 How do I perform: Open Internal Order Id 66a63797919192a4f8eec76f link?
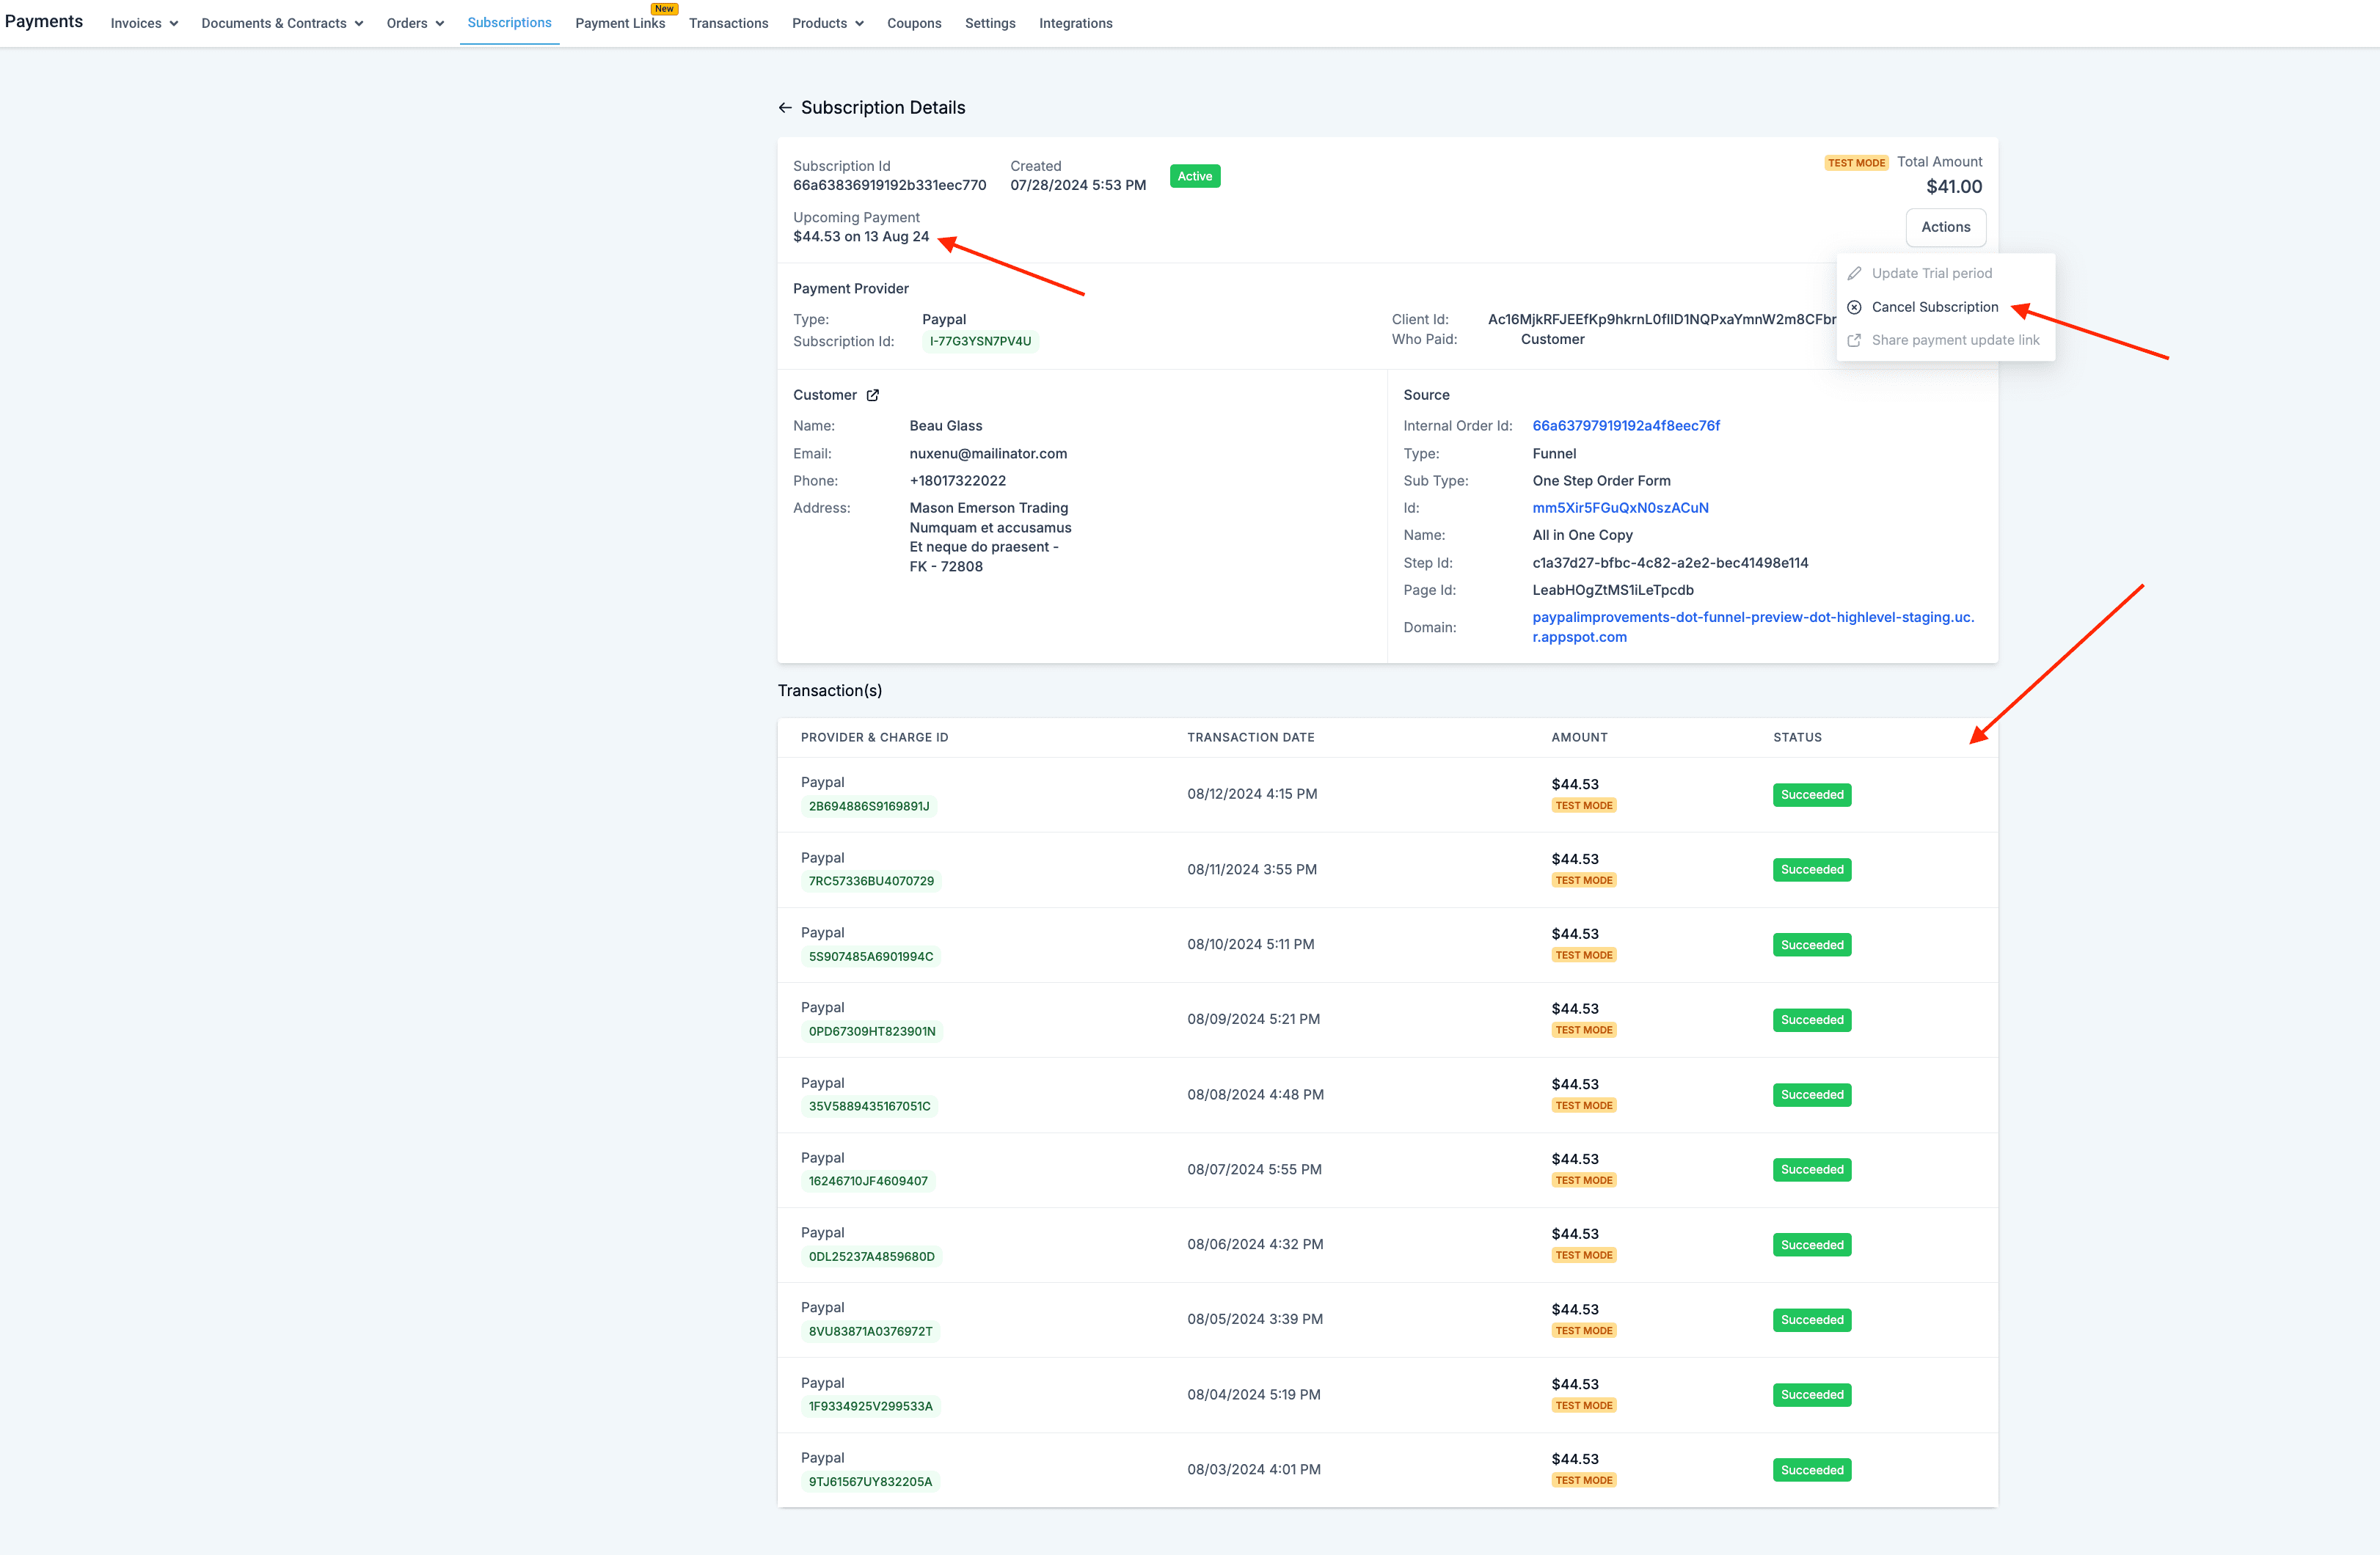click(x=1626, y=426)
